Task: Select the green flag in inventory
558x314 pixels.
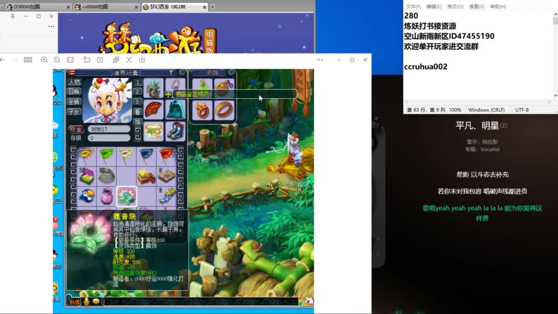Action: (106, 156)
